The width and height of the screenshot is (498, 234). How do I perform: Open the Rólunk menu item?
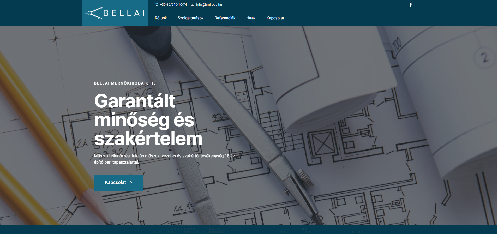[161, 18]
